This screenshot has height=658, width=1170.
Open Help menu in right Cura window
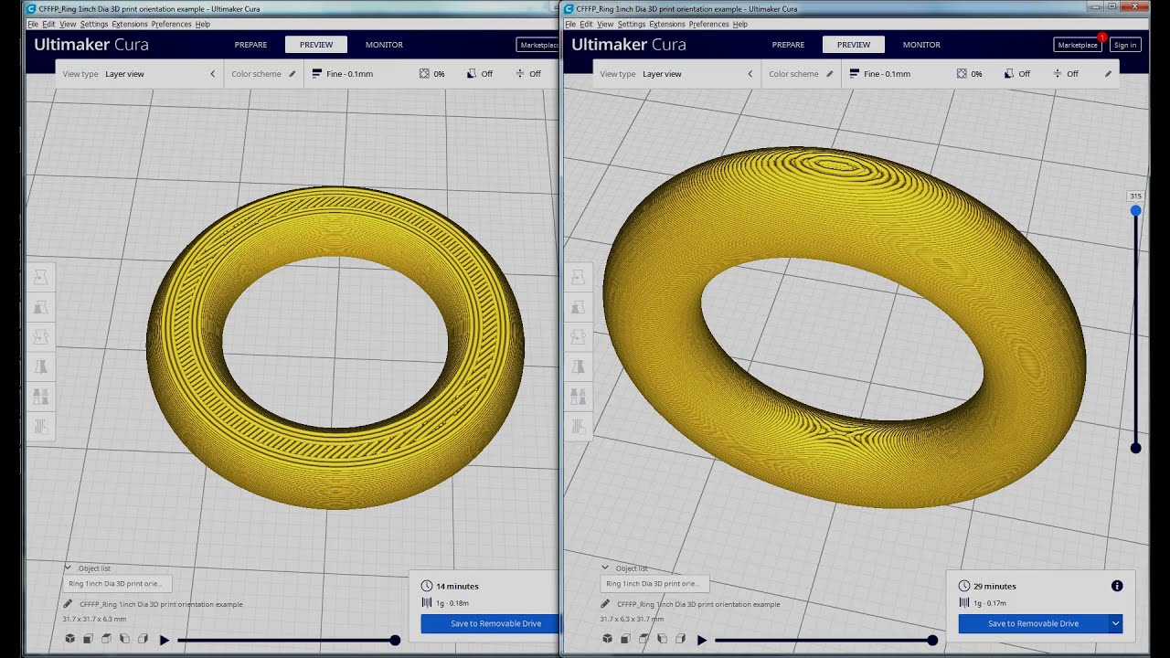[x=740, y=24]
